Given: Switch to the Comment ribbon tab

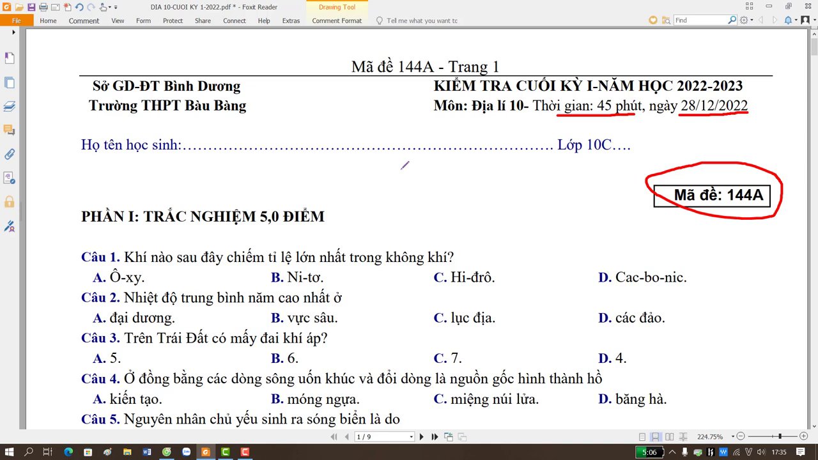Looking at the screenshot, I should (84, 20).
